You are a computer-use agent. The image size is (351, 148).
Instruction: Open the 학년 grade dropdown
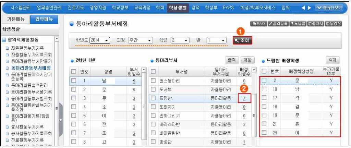click(180, 40)
